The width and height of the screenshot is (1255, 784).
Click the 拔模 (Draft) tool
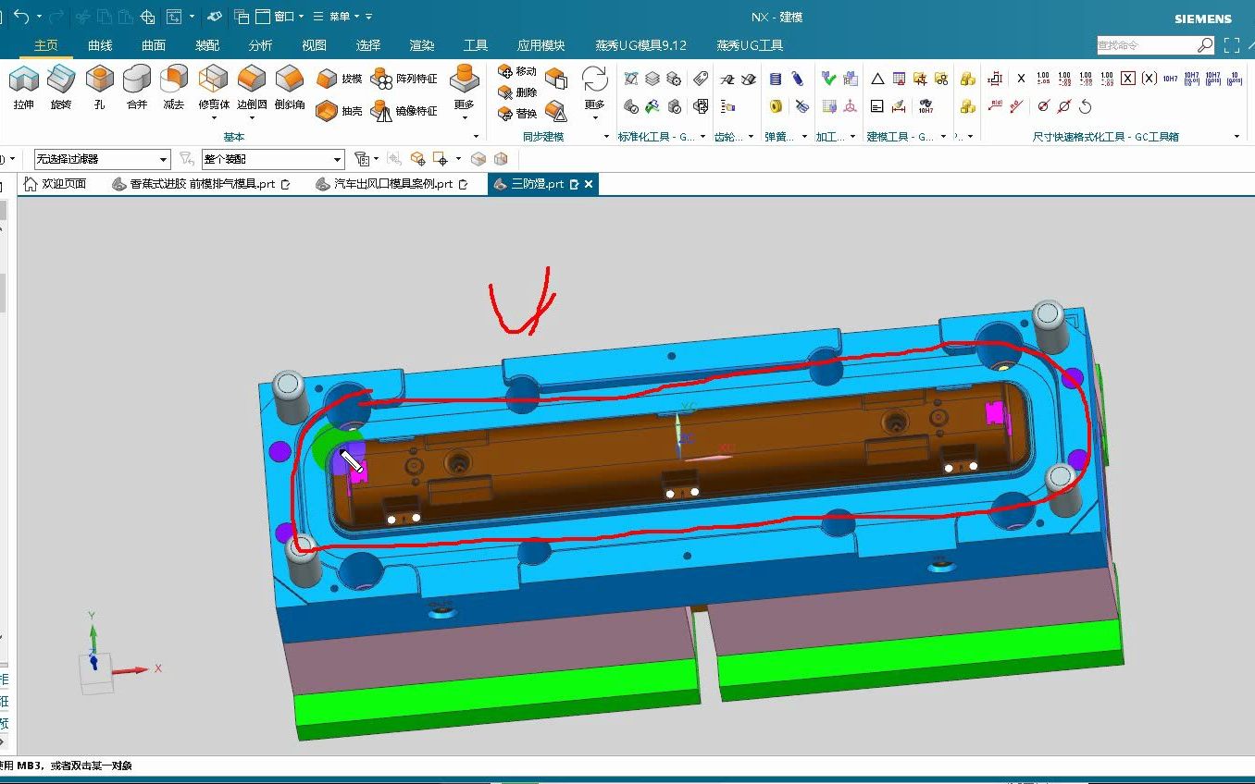tap(339, 79)
